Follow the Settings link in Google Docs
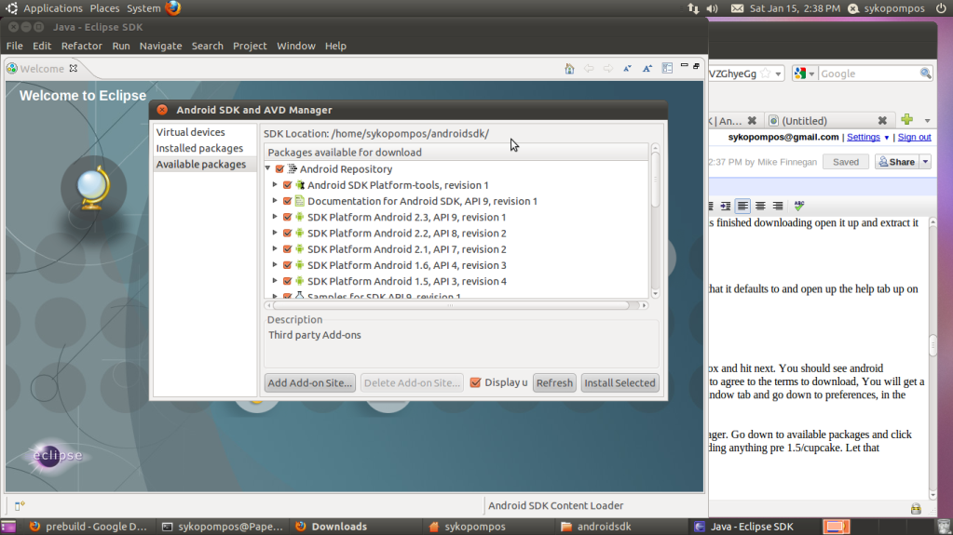This screenshot has height=535, width=953. point(863,138)
